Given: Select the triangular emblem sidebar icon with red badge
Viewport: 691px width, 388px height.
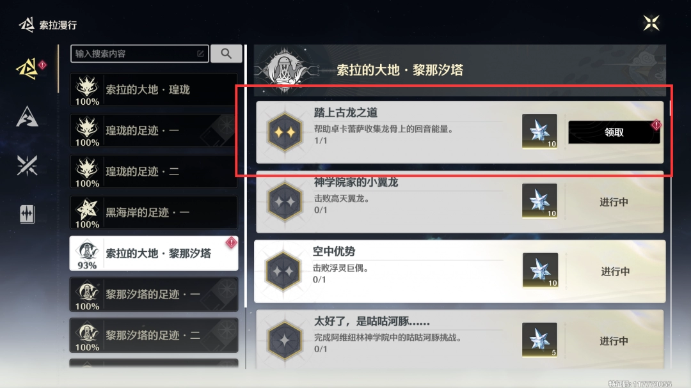Looking at the screenshot, I should point(28,68).
